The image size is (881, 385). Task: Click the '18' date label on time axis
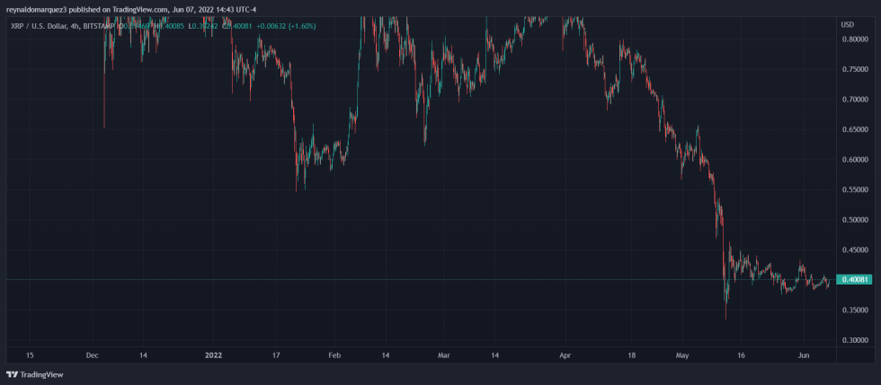pos(631,355)
